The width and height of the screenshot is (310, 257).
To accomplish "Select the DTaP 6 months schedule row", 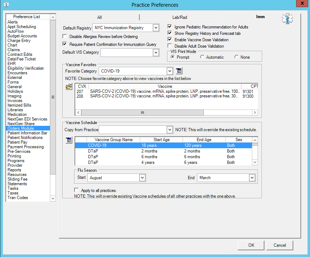I will point(164,157).
